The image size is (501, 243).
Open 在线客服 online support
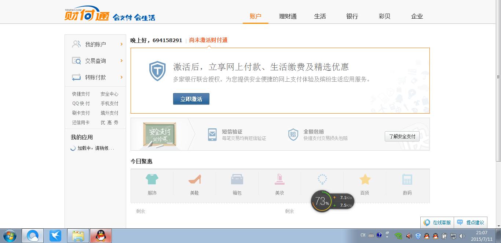pyautogui.click(x=437, y=222)
